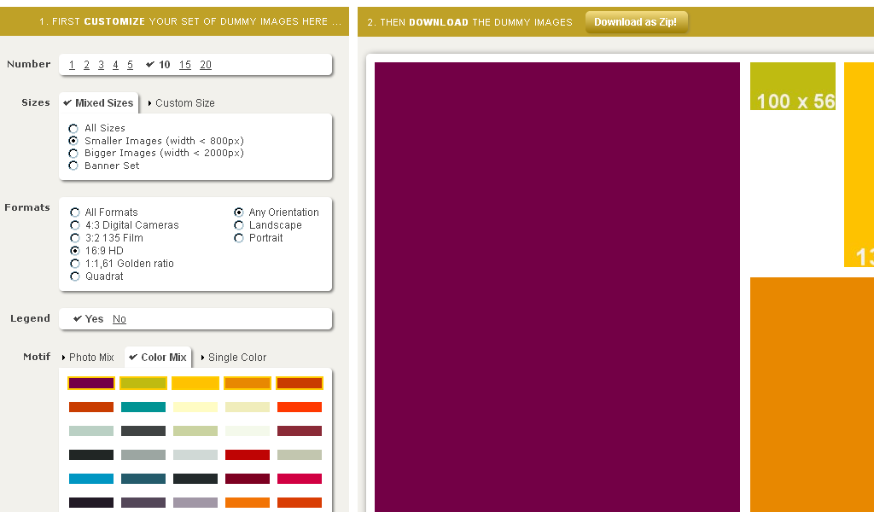Viewport: 874px width, 512px height.
Task: Pick the pure red color swatch
Action: pos(248,455)
